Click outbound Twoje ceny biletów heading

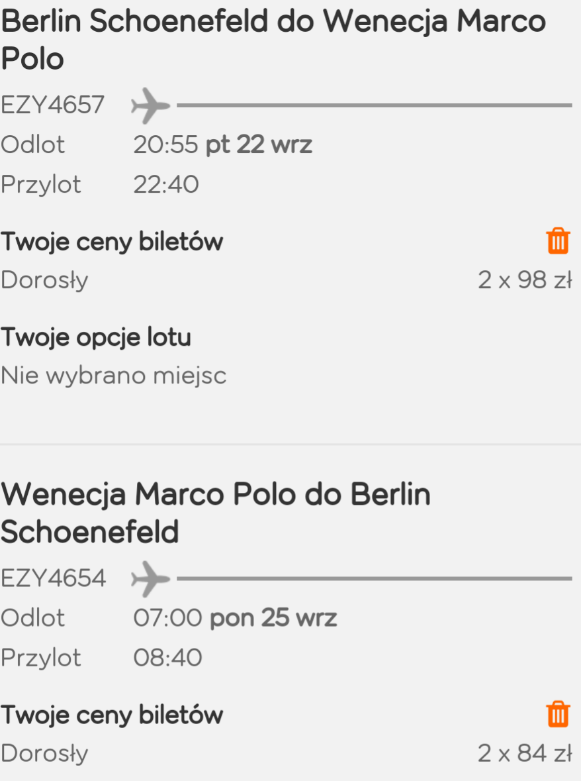pos(112,242)
